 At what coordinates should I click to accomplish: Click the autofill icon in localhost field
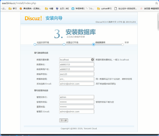click(x=92, y=59)
